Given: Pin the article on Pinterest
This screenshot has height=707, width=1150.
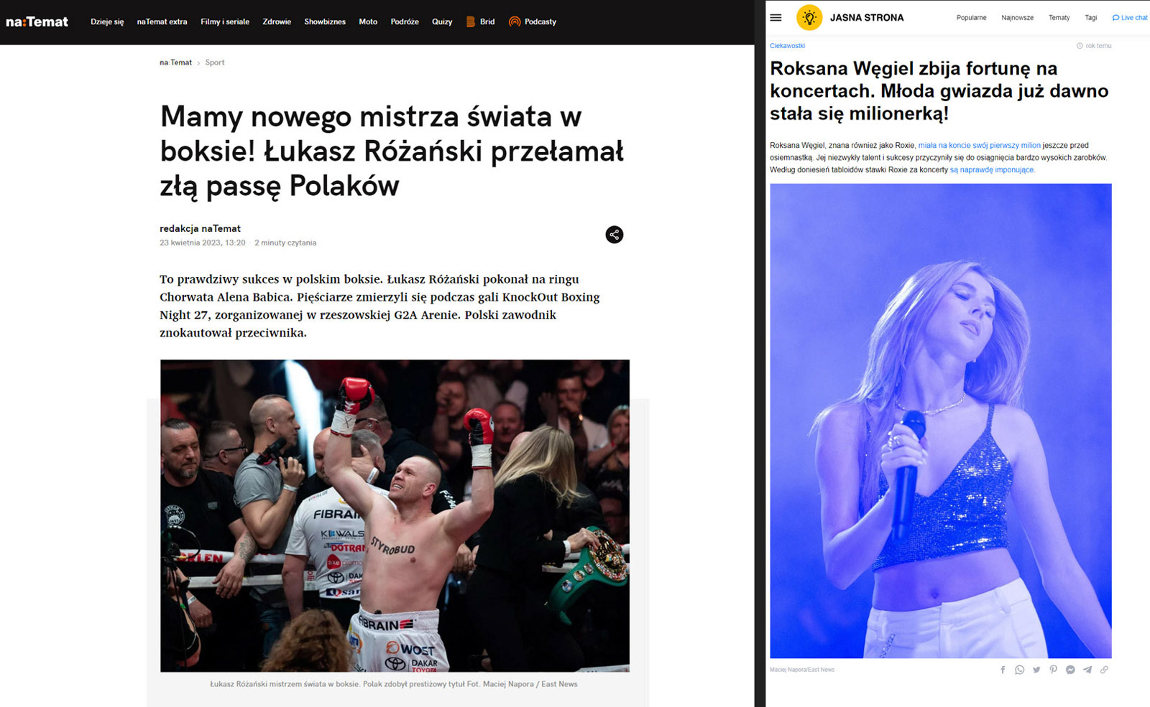Looking at the screenshot, I should (x=1053, y=670).
